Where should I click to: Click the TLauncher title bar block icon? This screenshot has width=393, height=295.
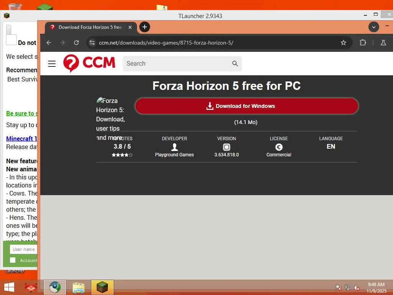(7, 15)
